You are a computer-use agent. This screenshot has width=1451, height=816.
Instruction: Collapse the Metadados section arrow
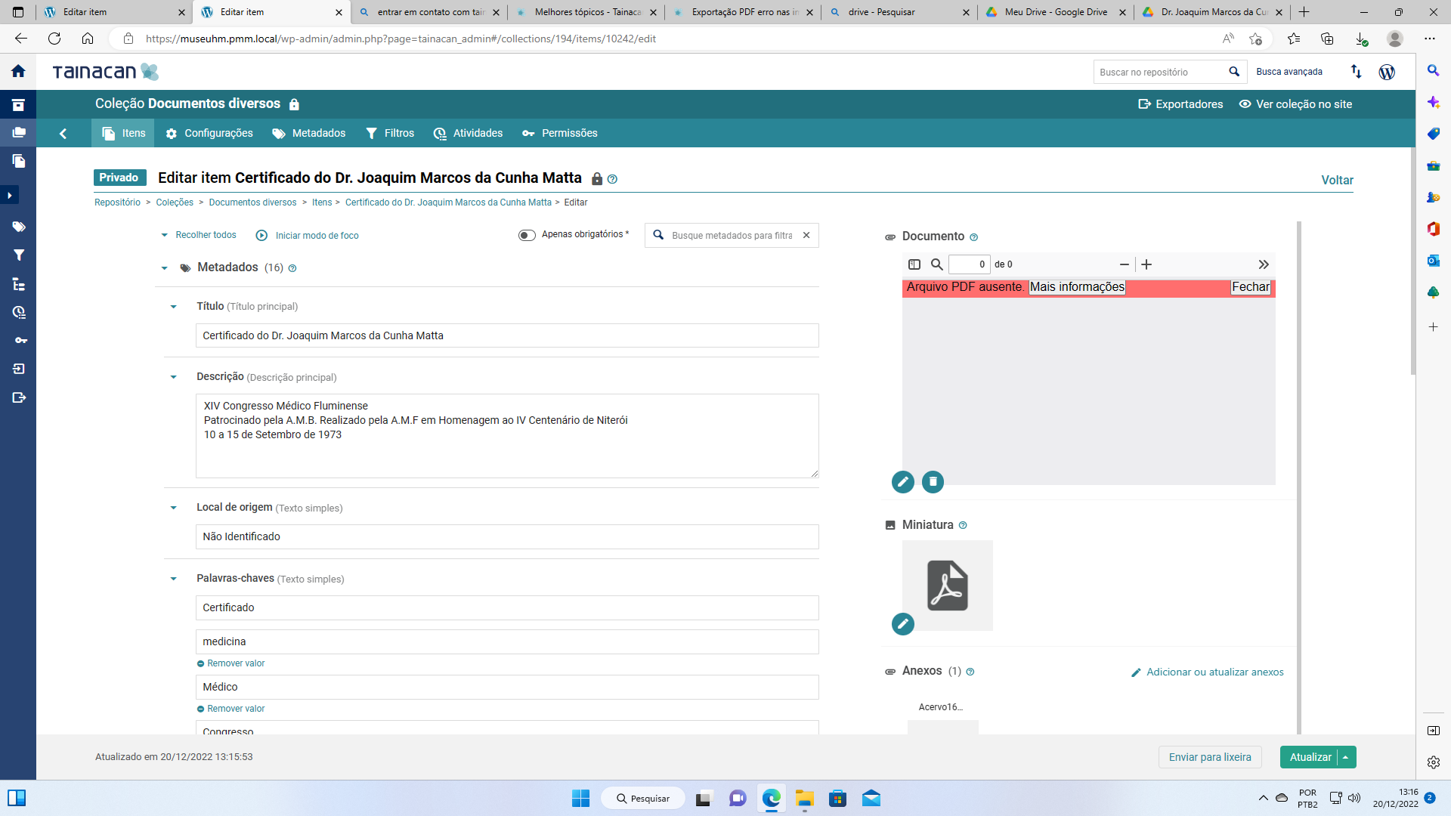165,268
